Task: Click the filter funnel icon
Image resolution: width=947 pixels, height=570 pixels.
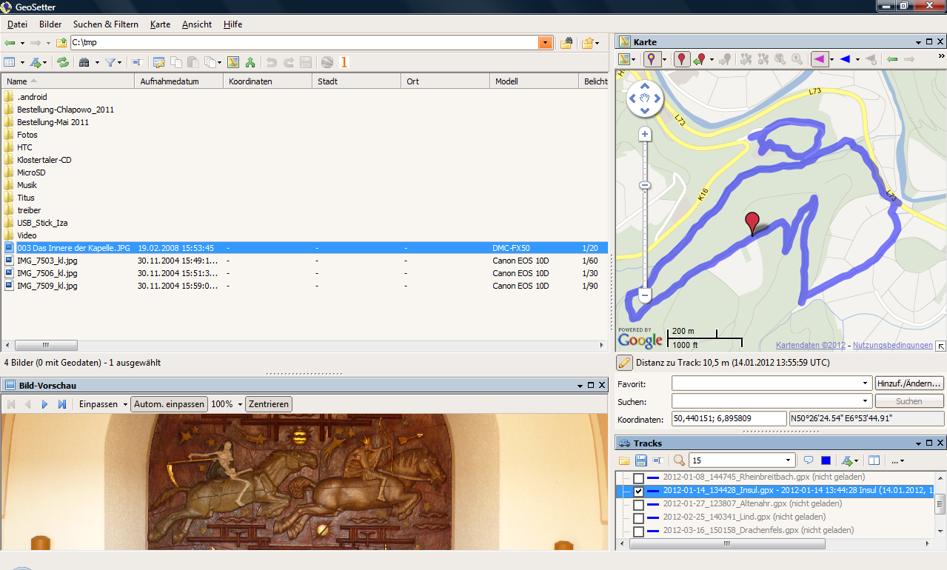Action: pos(110,63)
